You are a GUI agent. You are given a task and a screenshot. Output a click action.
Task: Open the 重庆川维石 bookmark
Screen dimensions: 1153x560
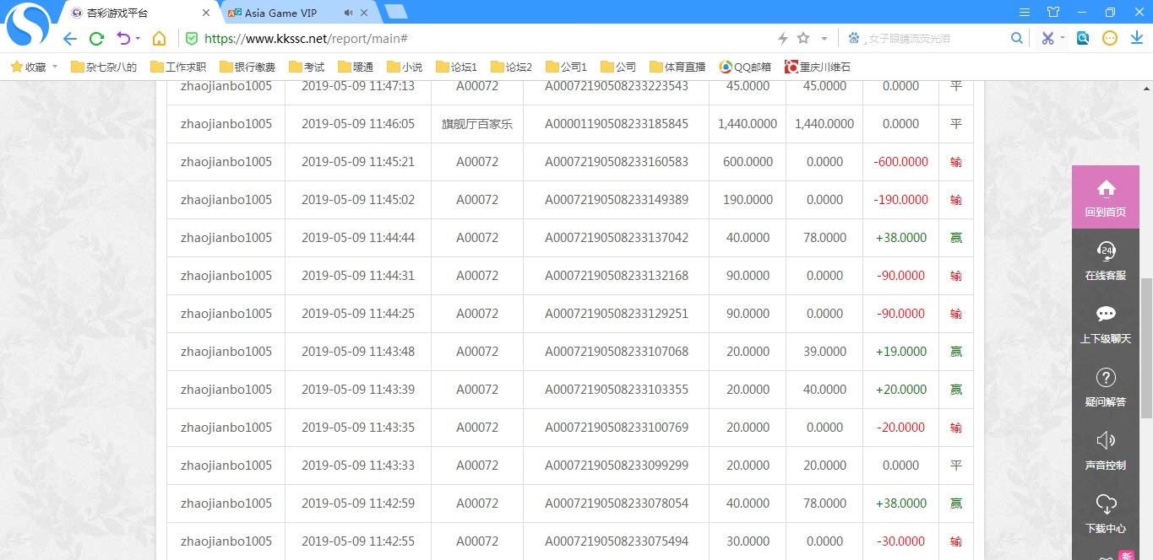point(818,67)
